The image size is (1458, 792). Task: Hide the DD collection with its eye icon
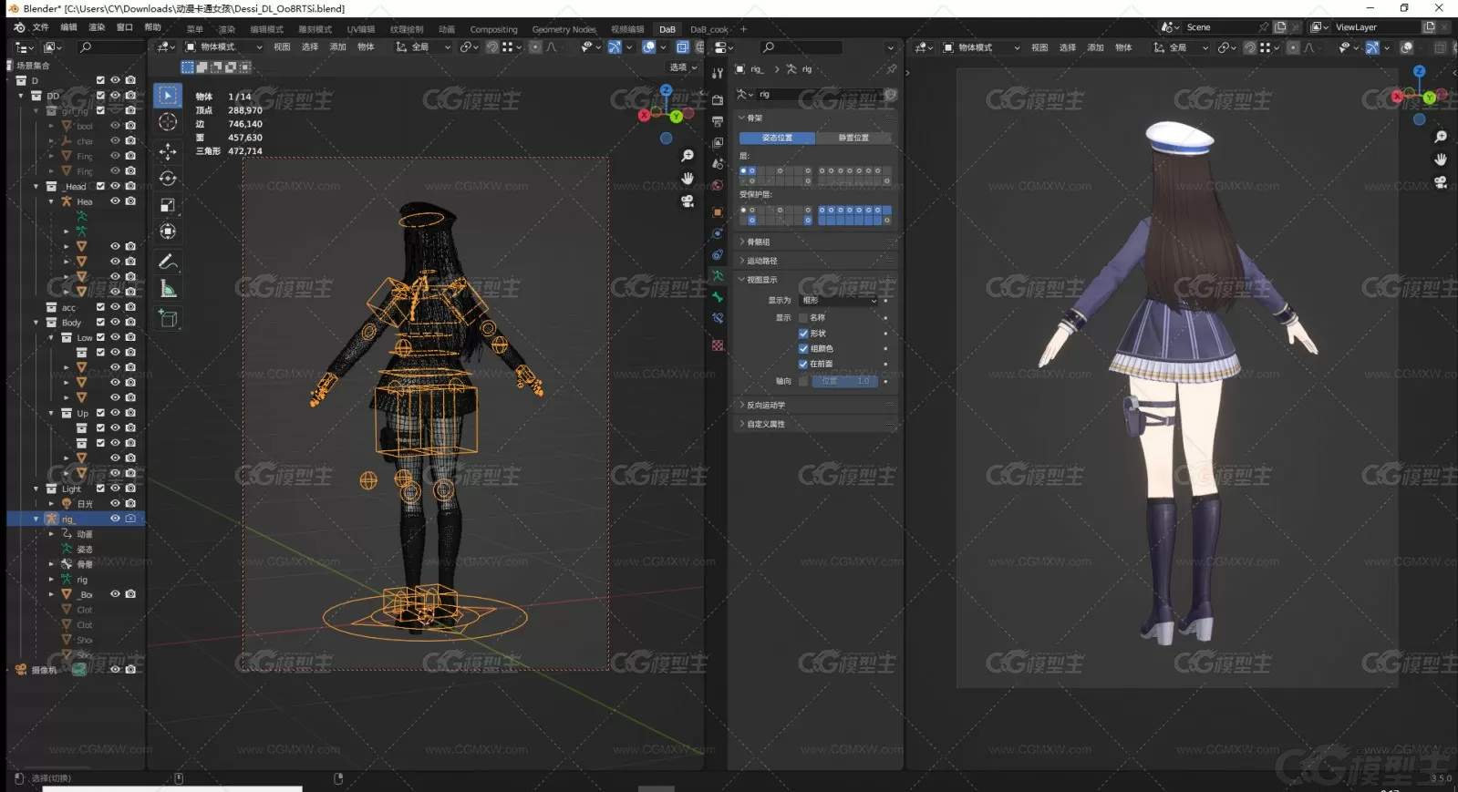click(115, 95)
